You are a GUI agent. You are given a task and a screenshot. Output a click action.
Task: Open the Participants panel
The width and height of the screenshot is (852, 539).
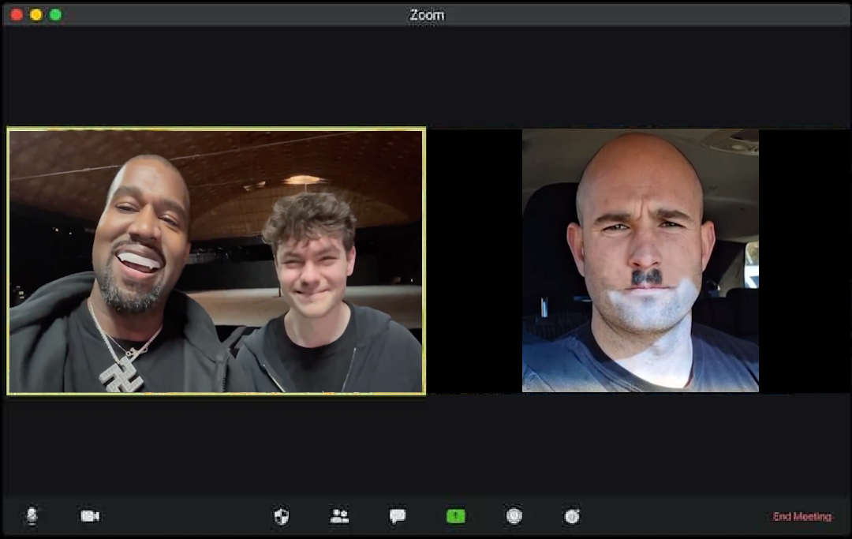(x=339, y=515)
